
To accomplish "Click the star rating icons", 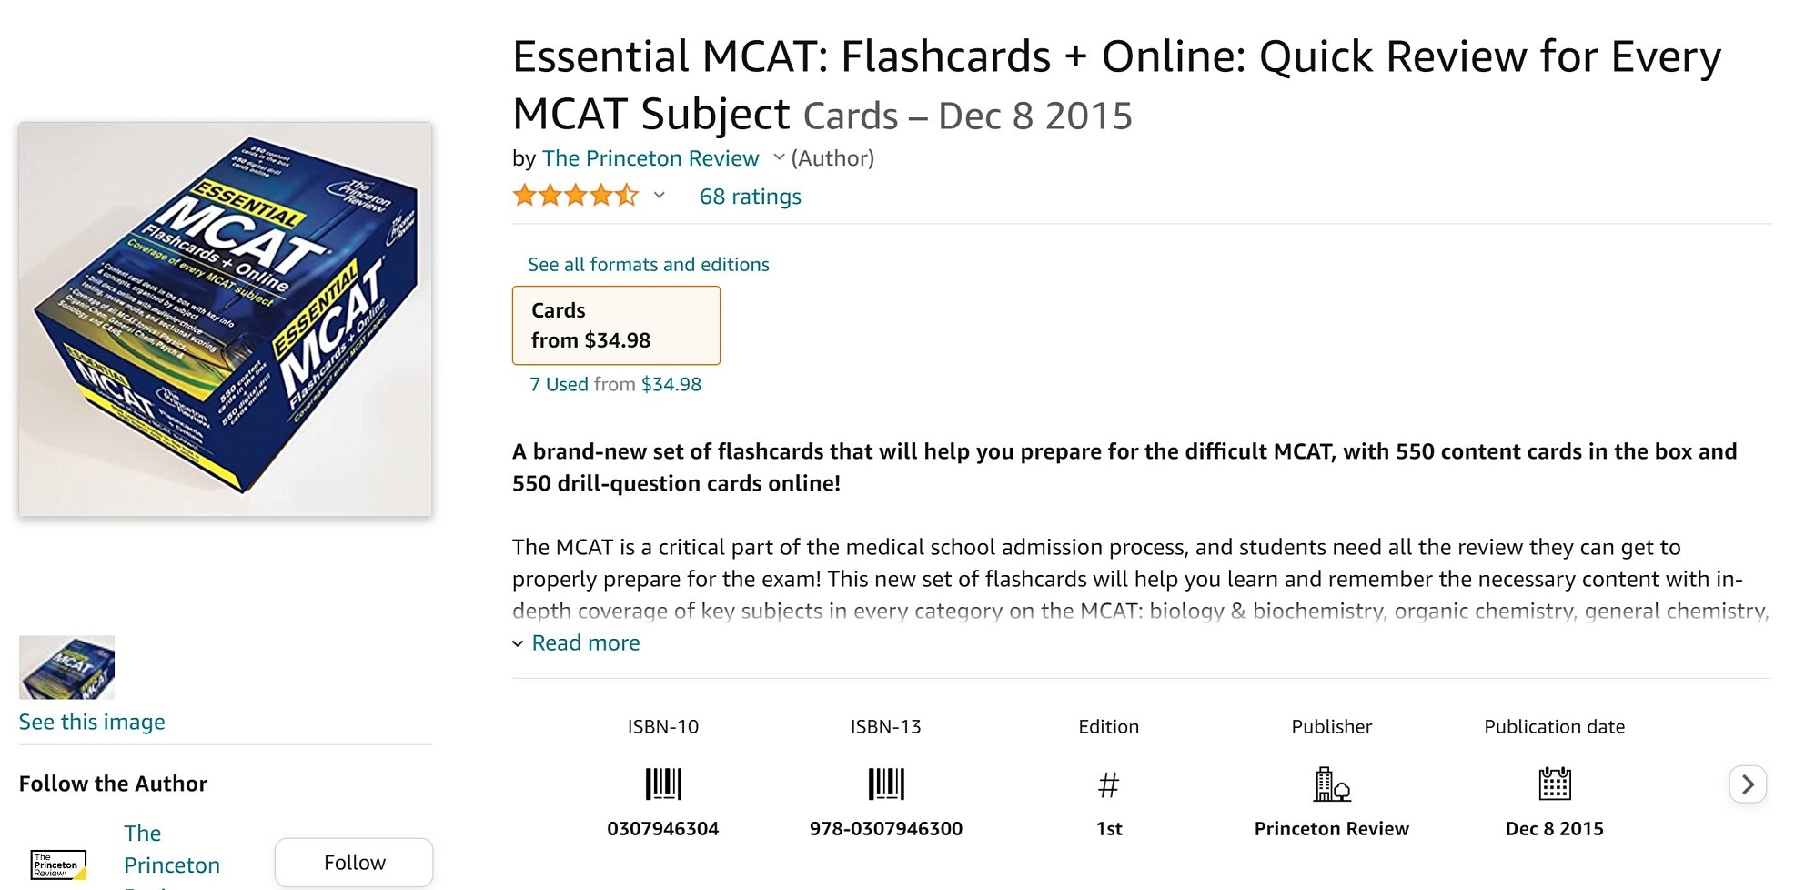I will pos(575,196).
